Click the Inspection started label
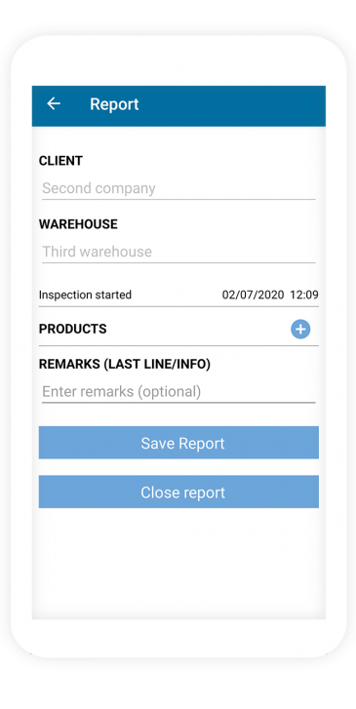 click(85, 295)
